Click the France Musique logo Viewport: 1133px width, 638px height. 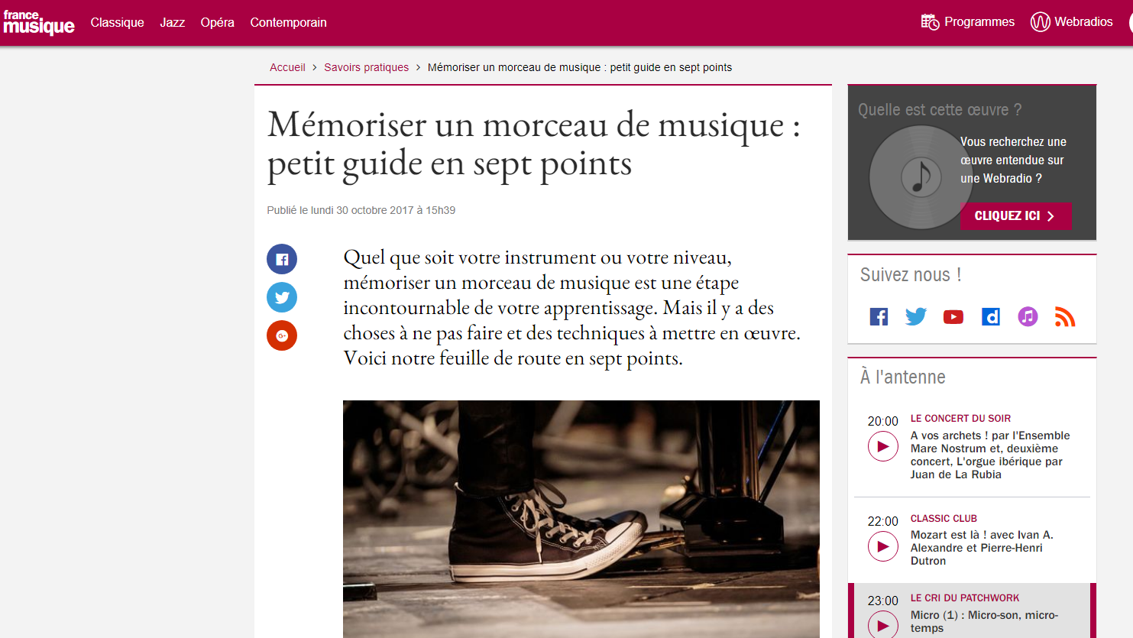[x=39, y=23]
